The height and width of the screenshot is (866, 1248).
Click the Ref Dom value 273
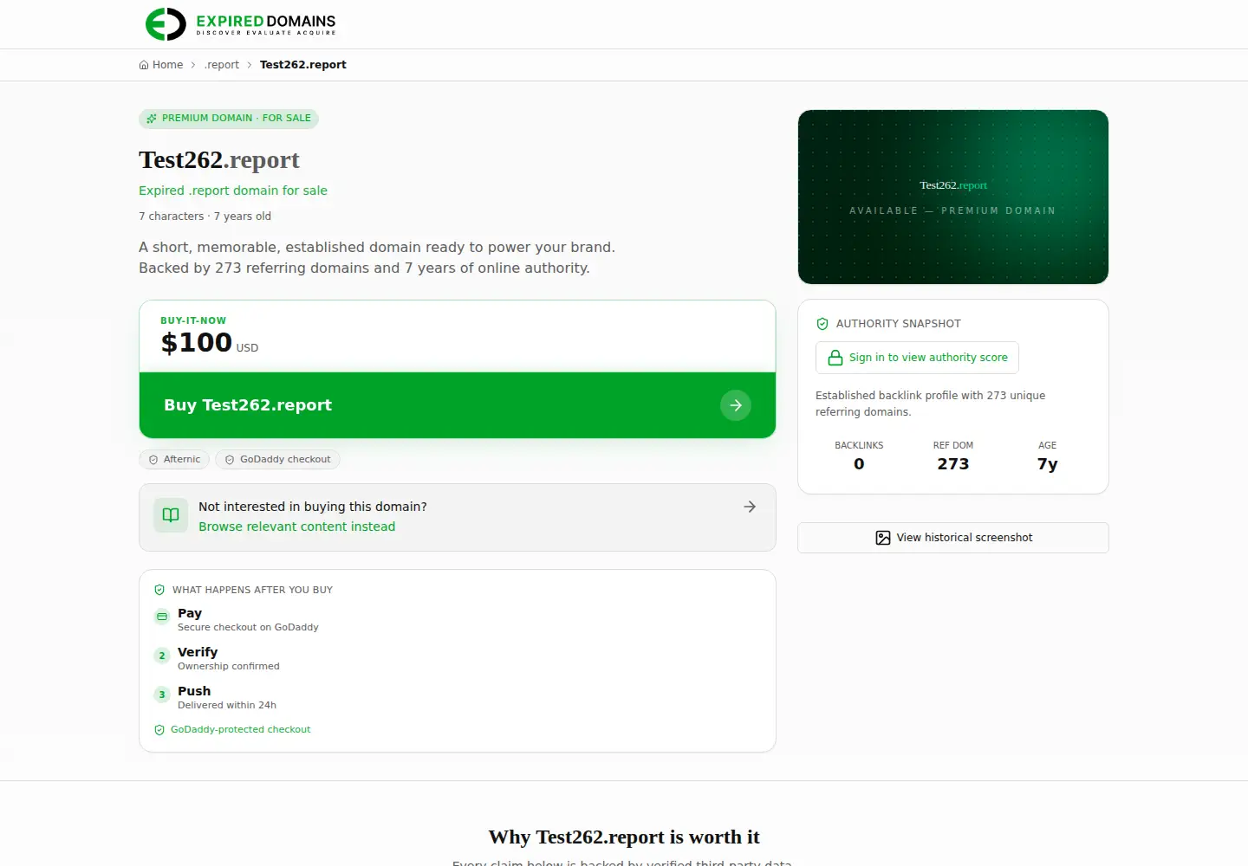(x=953, y=464)
